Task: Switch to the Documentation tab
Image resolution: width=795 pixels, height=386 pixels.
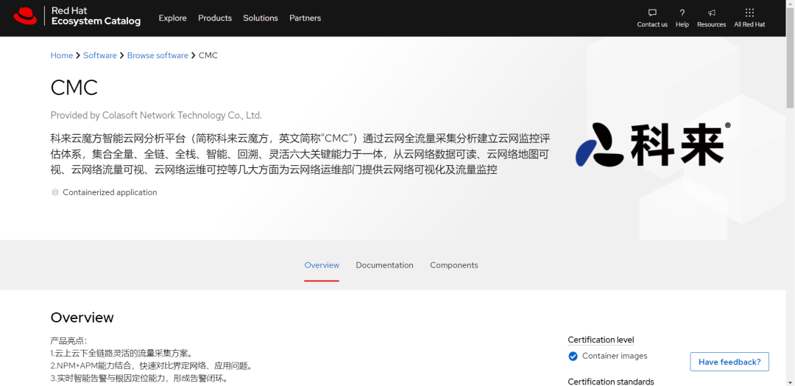Action: click(x=384, y=265)
